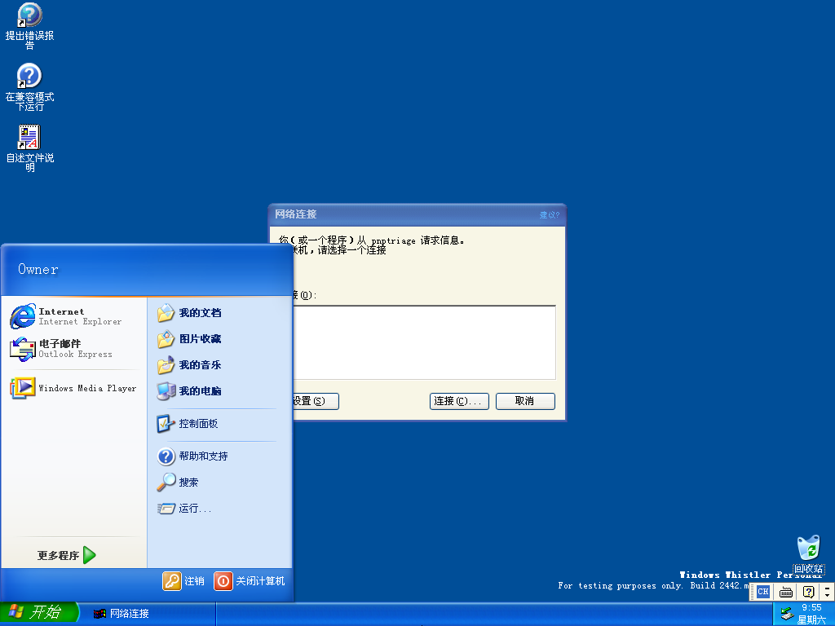Click the 开始 Start button
The image size is (835, 626).
click(x=39, y=613)
